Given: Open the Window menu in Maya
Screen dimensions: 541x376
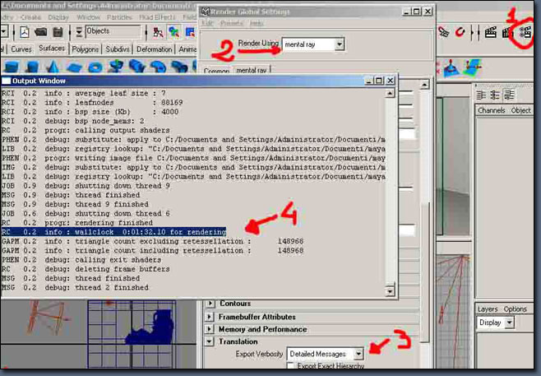Looking at the screenshot, I should coord(88,17).
